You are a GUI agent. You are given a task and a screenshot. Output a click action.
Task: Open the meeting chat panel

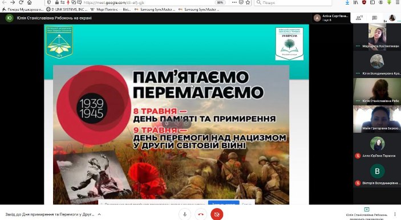click(x=375, y=18)
